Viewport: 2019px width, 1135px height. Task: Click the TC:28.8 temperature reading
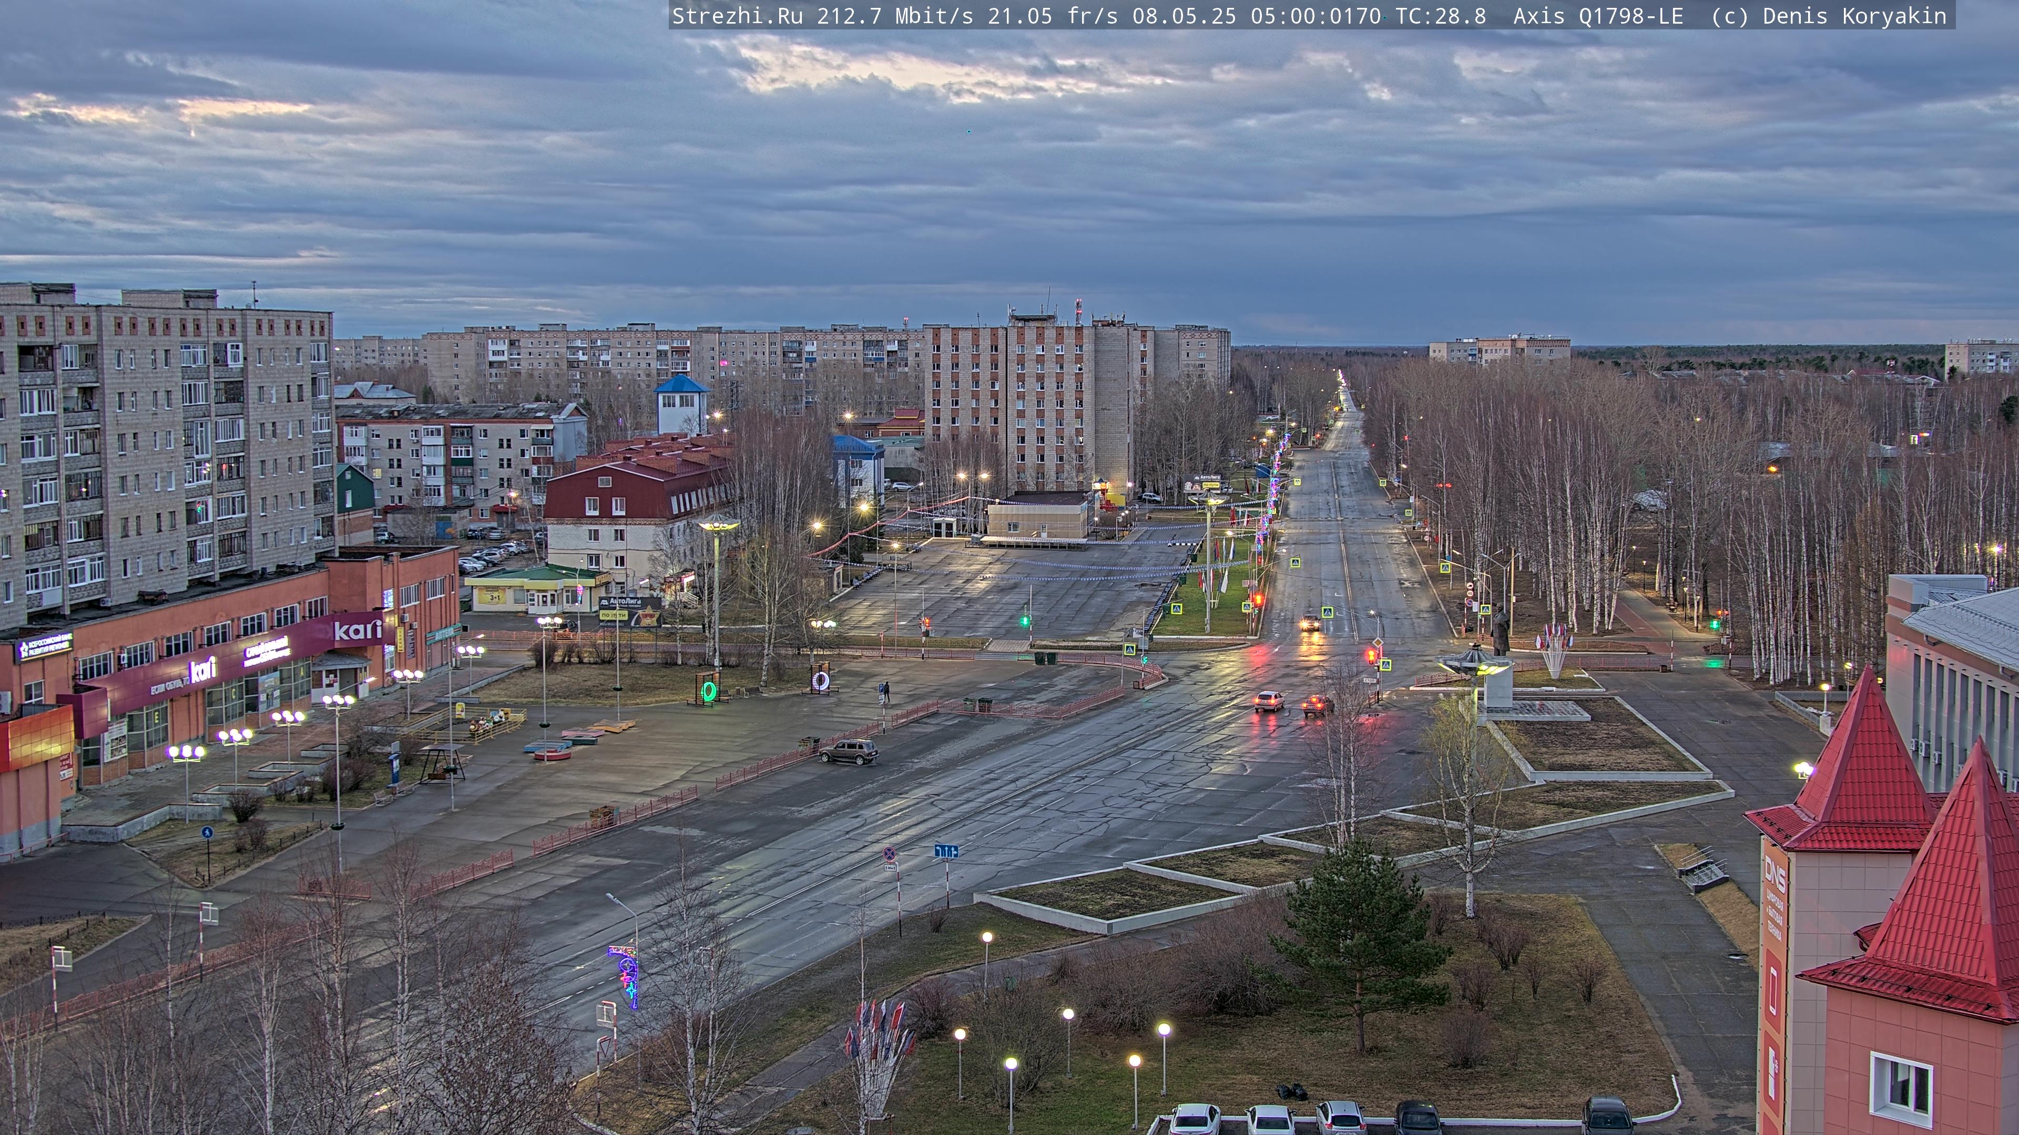1441,16
